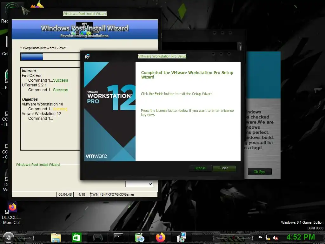
Task: Launch Firefox from the taskbar
Action: [x=161, y=237]
